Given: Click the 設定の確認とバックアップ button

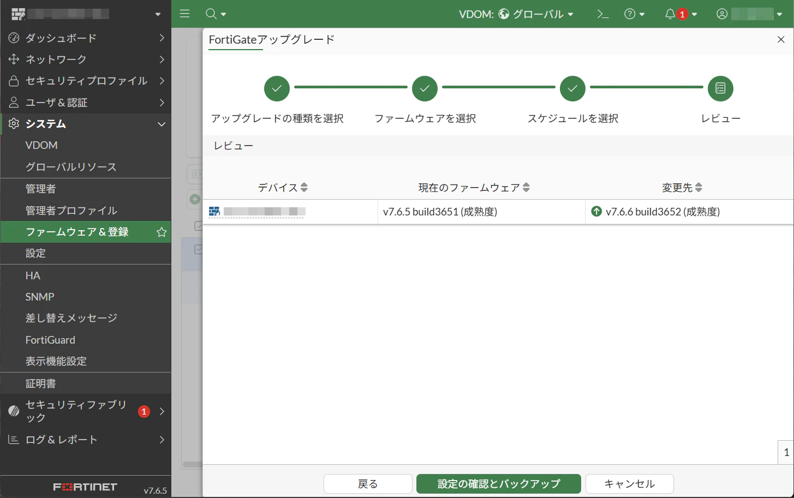Looking at the screenshot, I should tap(498, 483).
